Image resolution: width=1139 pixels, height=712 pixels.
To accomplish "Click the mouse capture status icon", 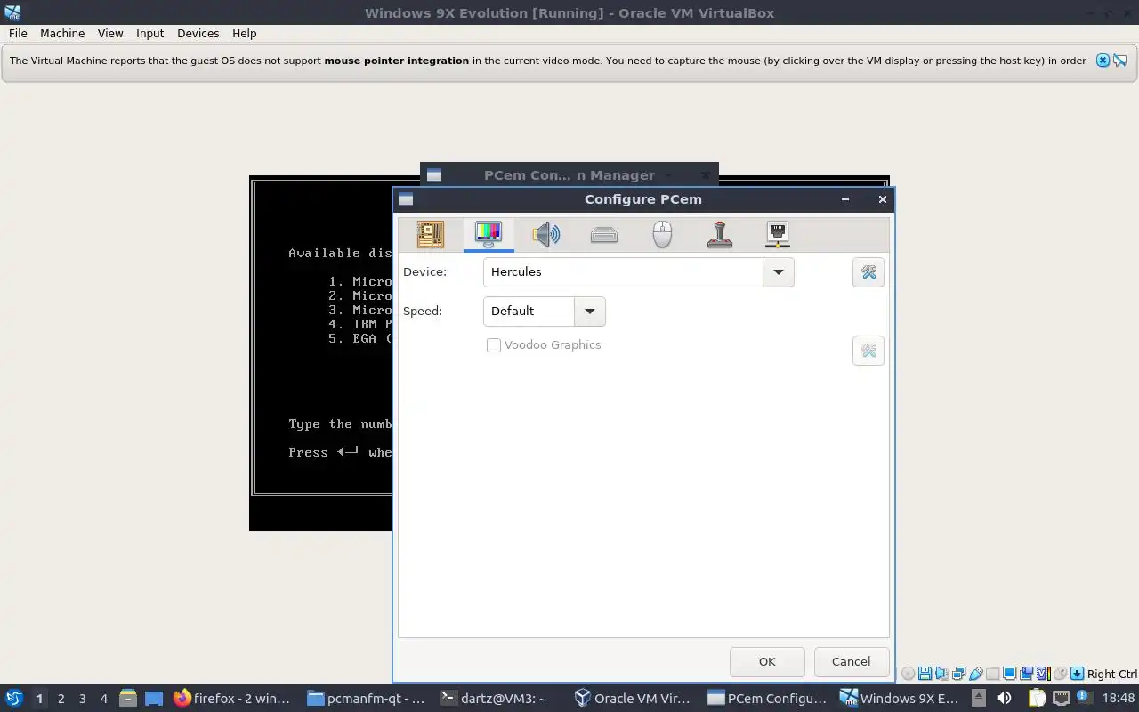I will click(1060, 674).
